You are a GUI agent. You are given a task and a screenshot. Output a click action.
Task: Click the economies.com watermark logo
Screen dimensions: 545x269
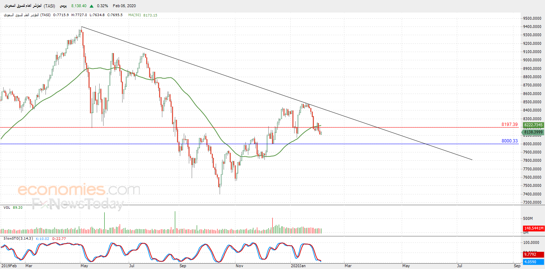(79, 189)
